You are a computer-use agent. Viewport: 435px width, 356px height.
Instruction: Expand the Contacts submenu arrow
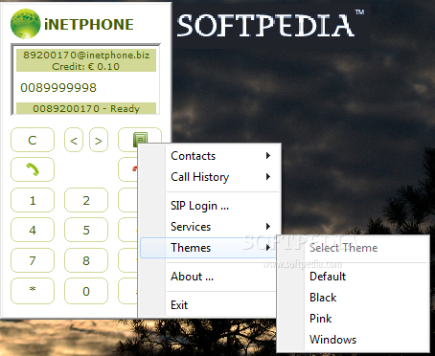tap(268, 156)
